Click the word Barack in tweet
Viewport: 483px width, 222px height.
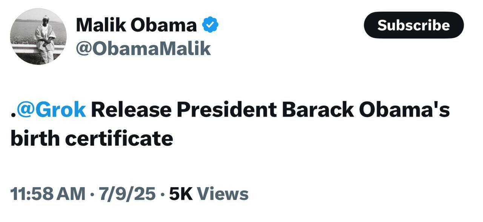pos(318,110)
